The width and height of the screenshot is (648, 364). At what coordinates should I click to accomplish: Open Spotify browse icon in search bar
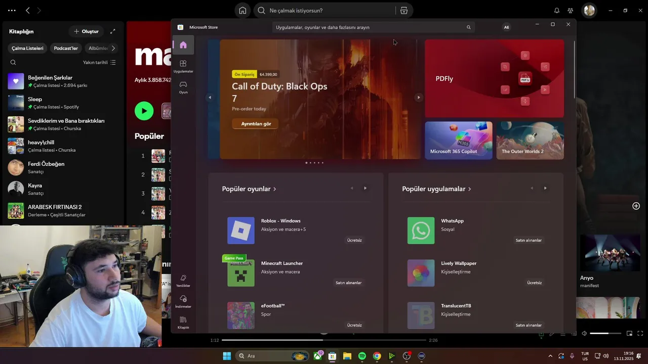coord(403,11)
